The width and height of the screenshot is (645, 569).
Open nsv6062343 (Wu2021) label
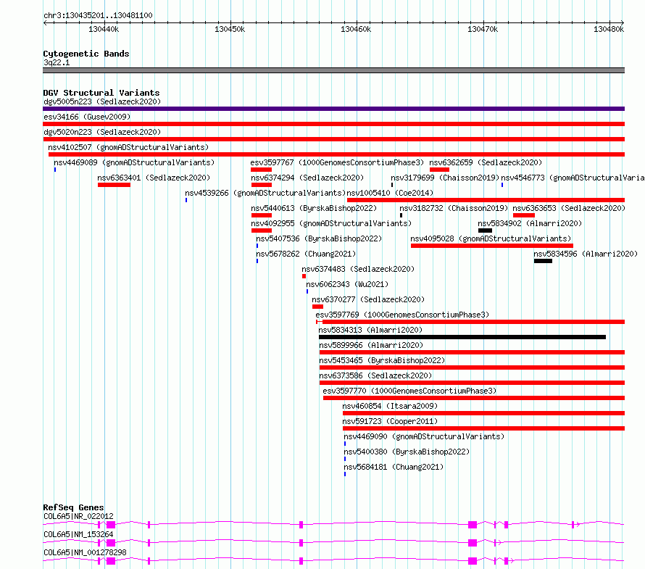[x=346, y=284]
